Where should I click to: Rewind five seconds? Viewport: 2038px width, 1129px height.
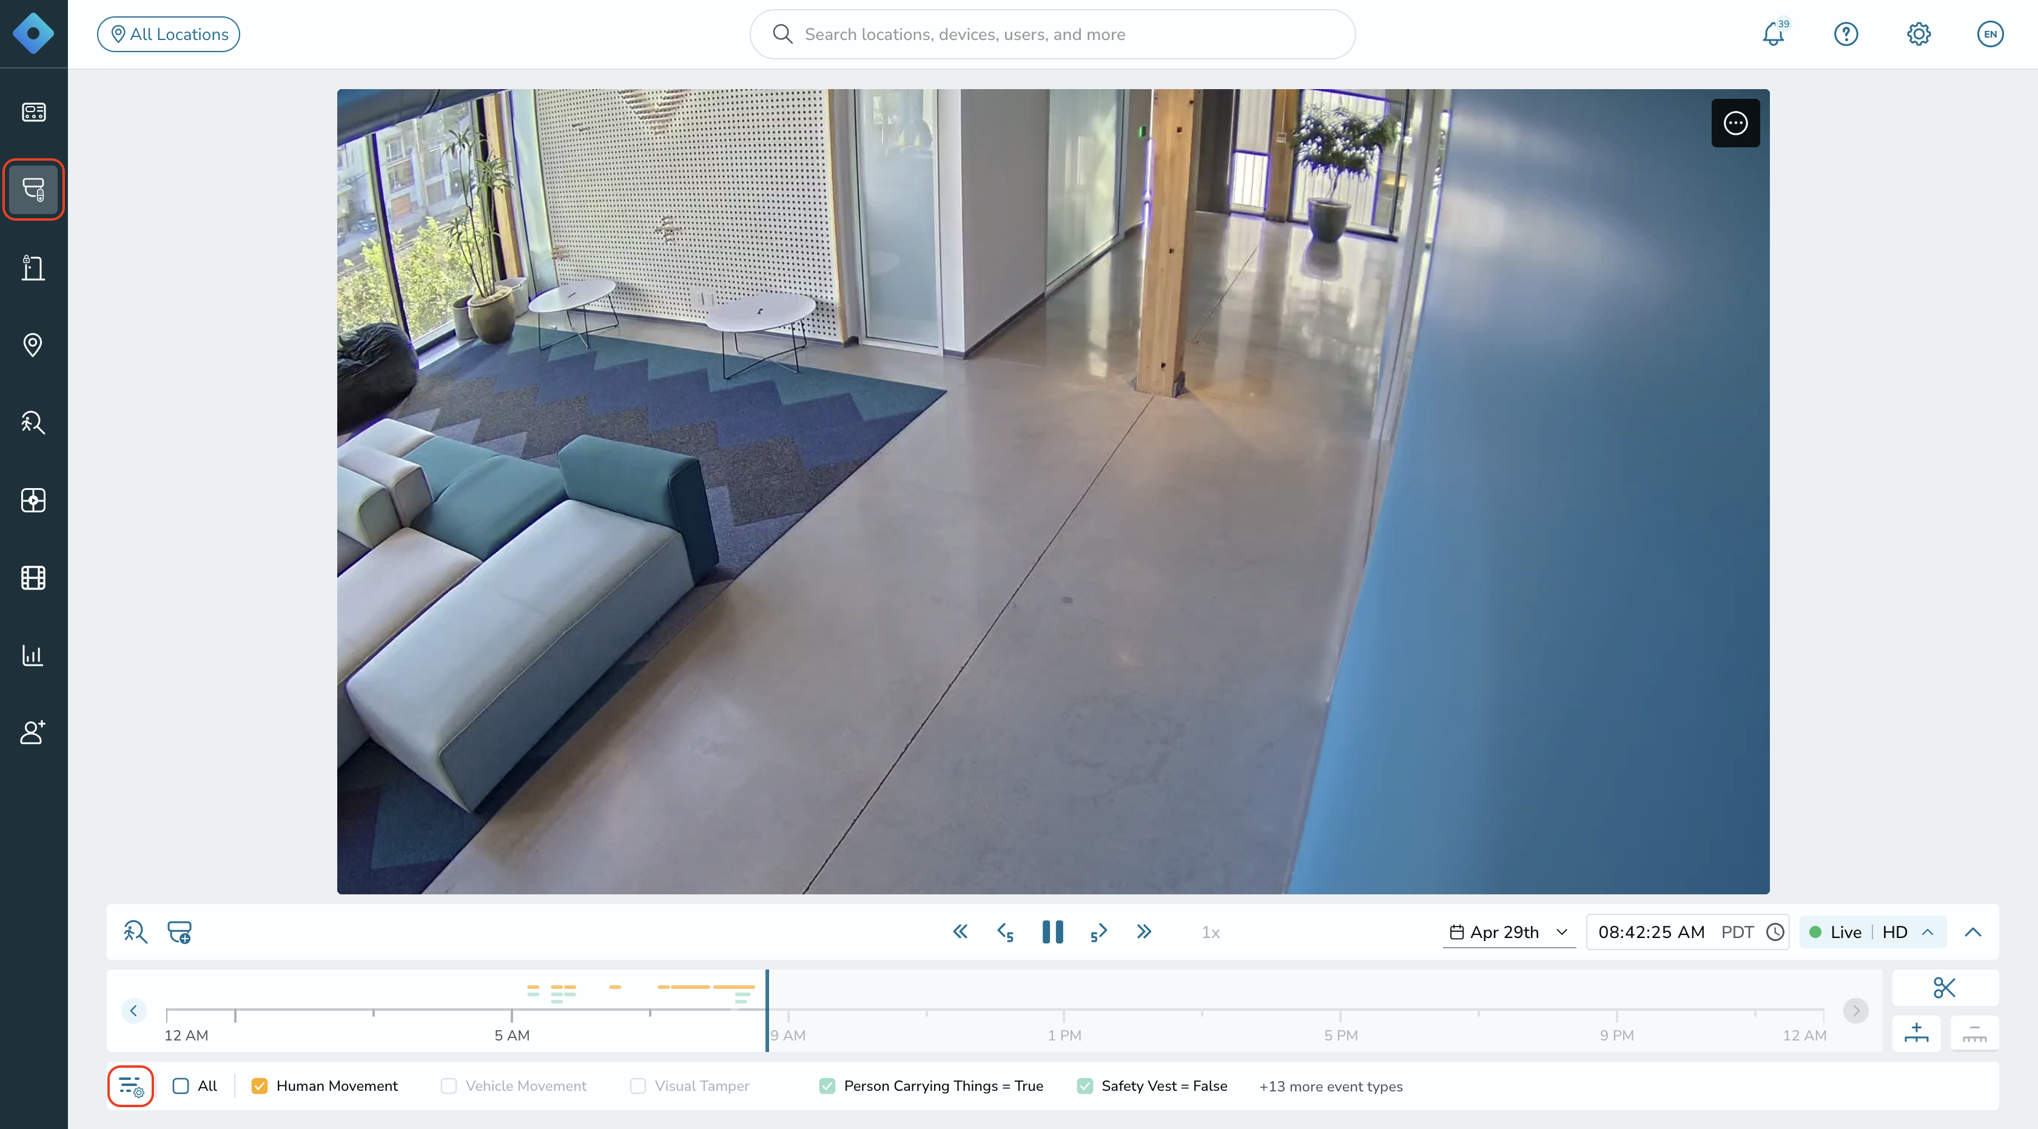tap(1006, 933)
